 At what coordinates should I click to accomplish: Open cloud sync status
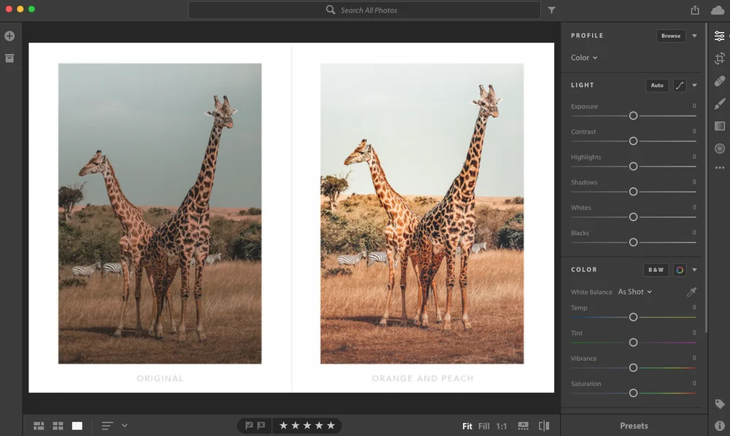[716, 10]
